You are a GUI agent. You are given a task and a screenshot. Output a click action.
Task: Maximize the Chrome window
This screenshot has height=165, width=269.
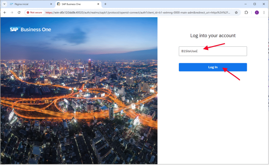255,4
